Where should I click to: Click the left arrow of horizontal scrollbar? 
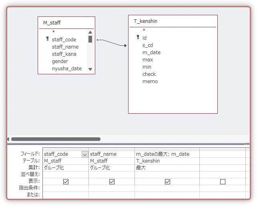[x=8, y=139]
